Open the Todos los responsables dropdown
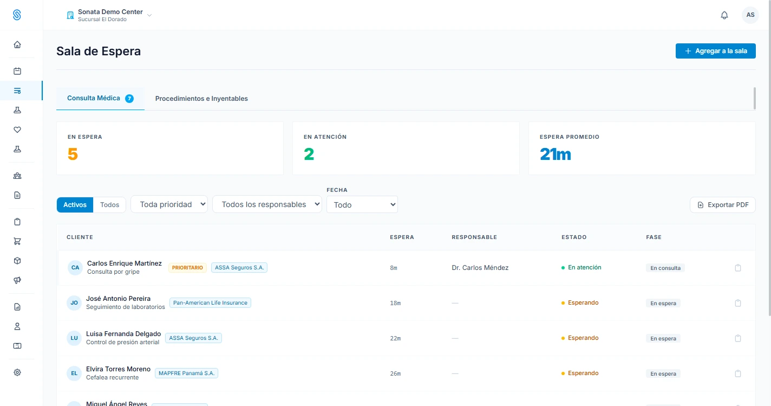Viewport: 771px width, 406px height. pos(267,204)
